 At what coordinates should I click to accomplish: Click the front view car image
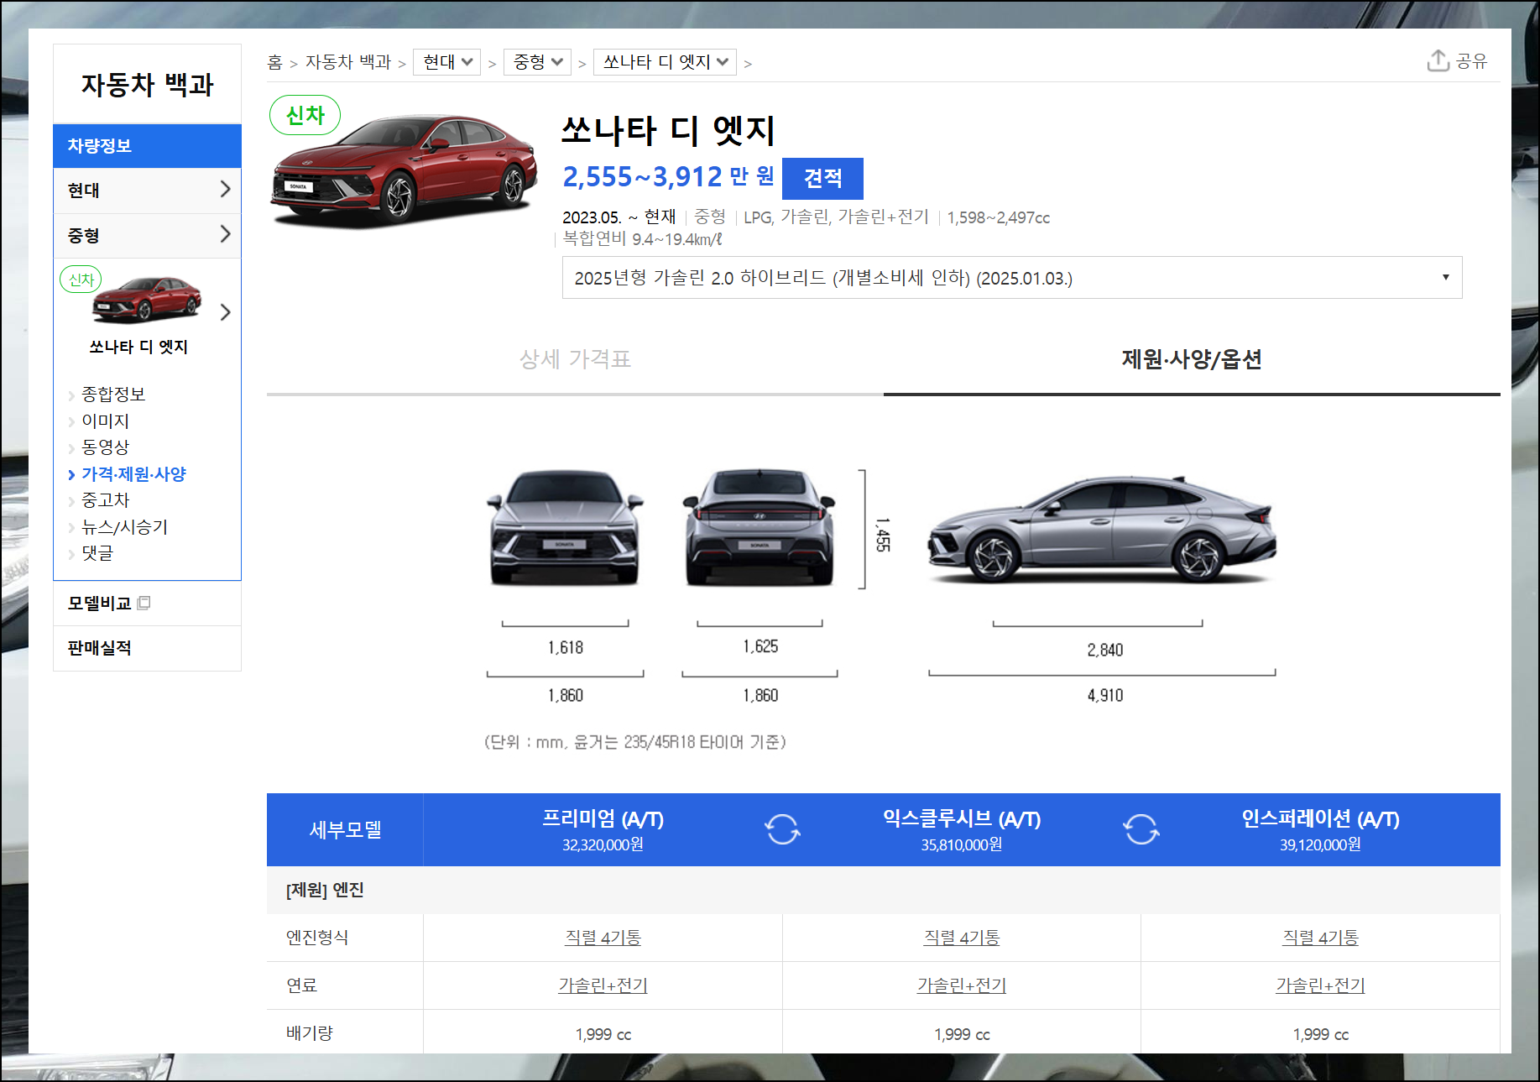pyautogui.click(x=565, y=528)
